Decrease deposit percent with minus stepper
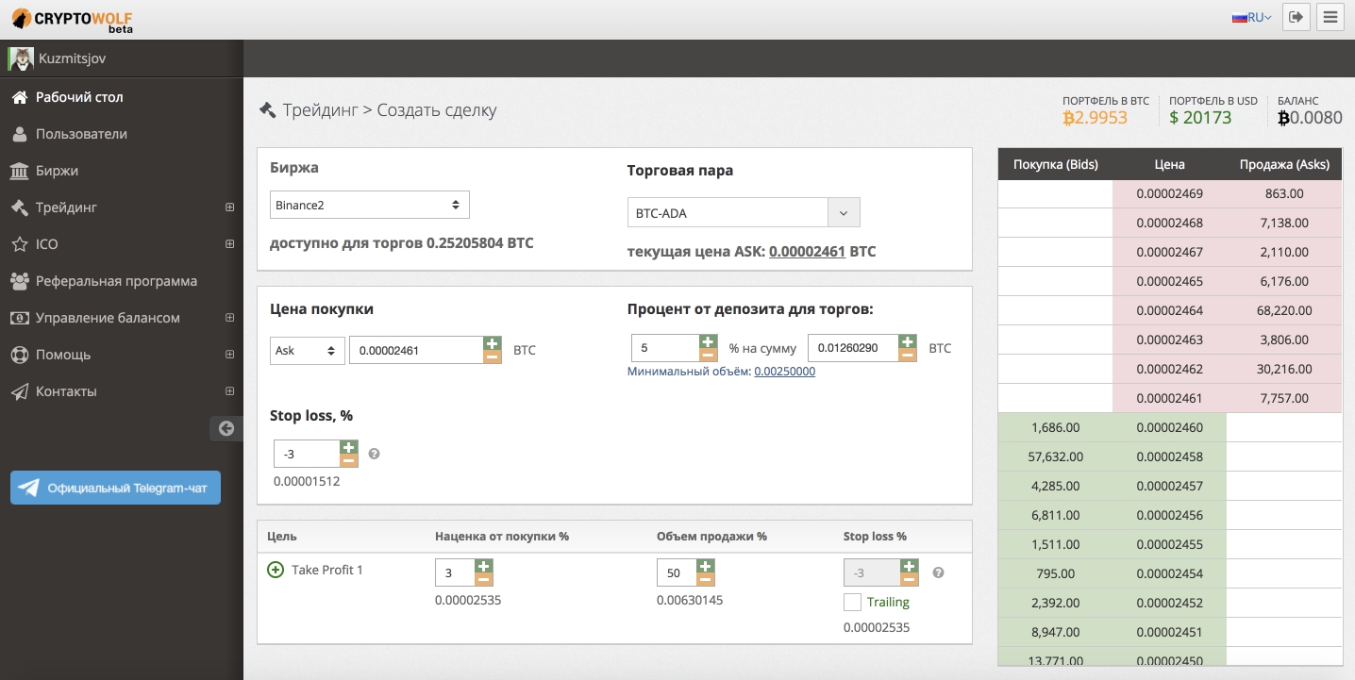This screenshot has width=1355, height=680. 708,356
